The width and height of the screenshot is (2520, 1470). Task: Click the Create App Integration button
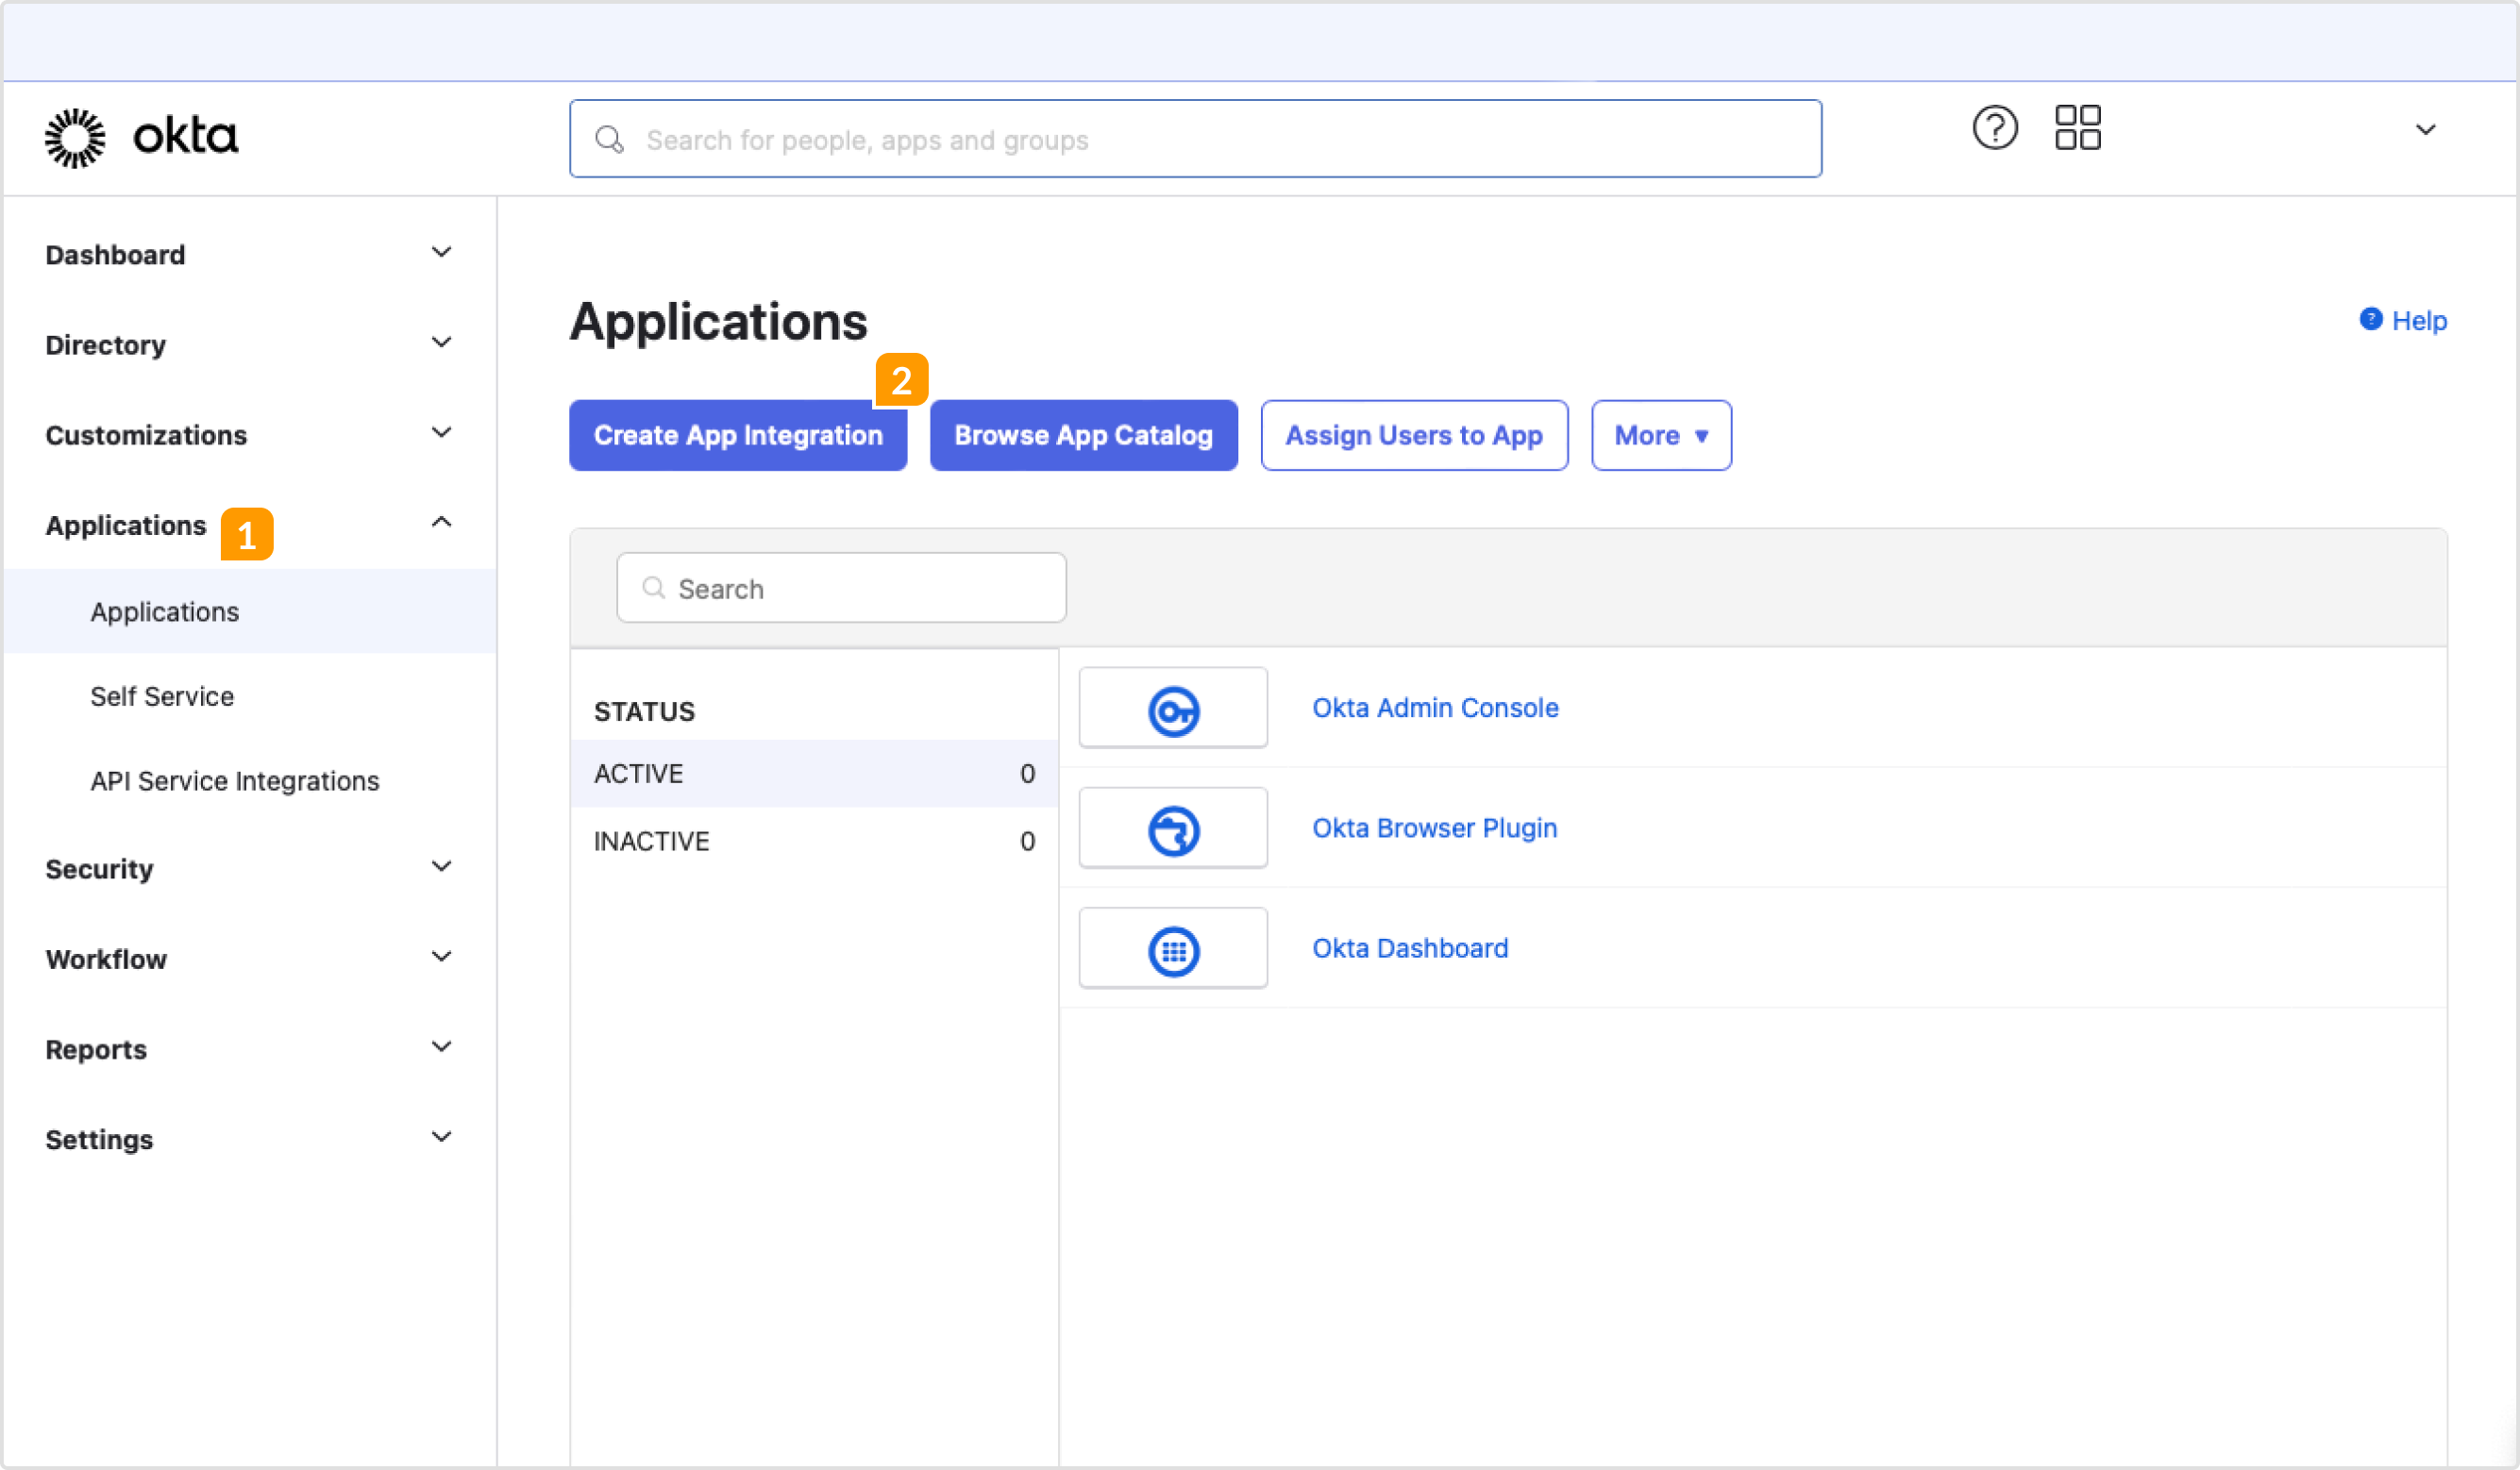[738, 434]
